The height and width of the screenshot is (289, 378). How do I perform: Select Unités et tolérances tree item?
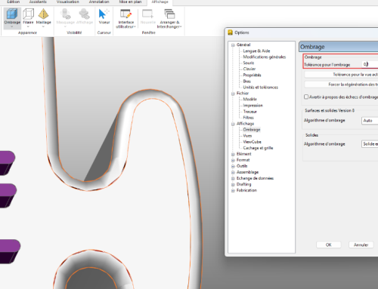click(x=260, y=88)
